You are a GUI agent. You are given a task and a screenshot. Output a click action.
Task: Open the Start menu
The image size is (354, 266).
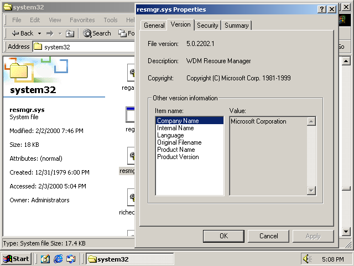tap(16, 259)
